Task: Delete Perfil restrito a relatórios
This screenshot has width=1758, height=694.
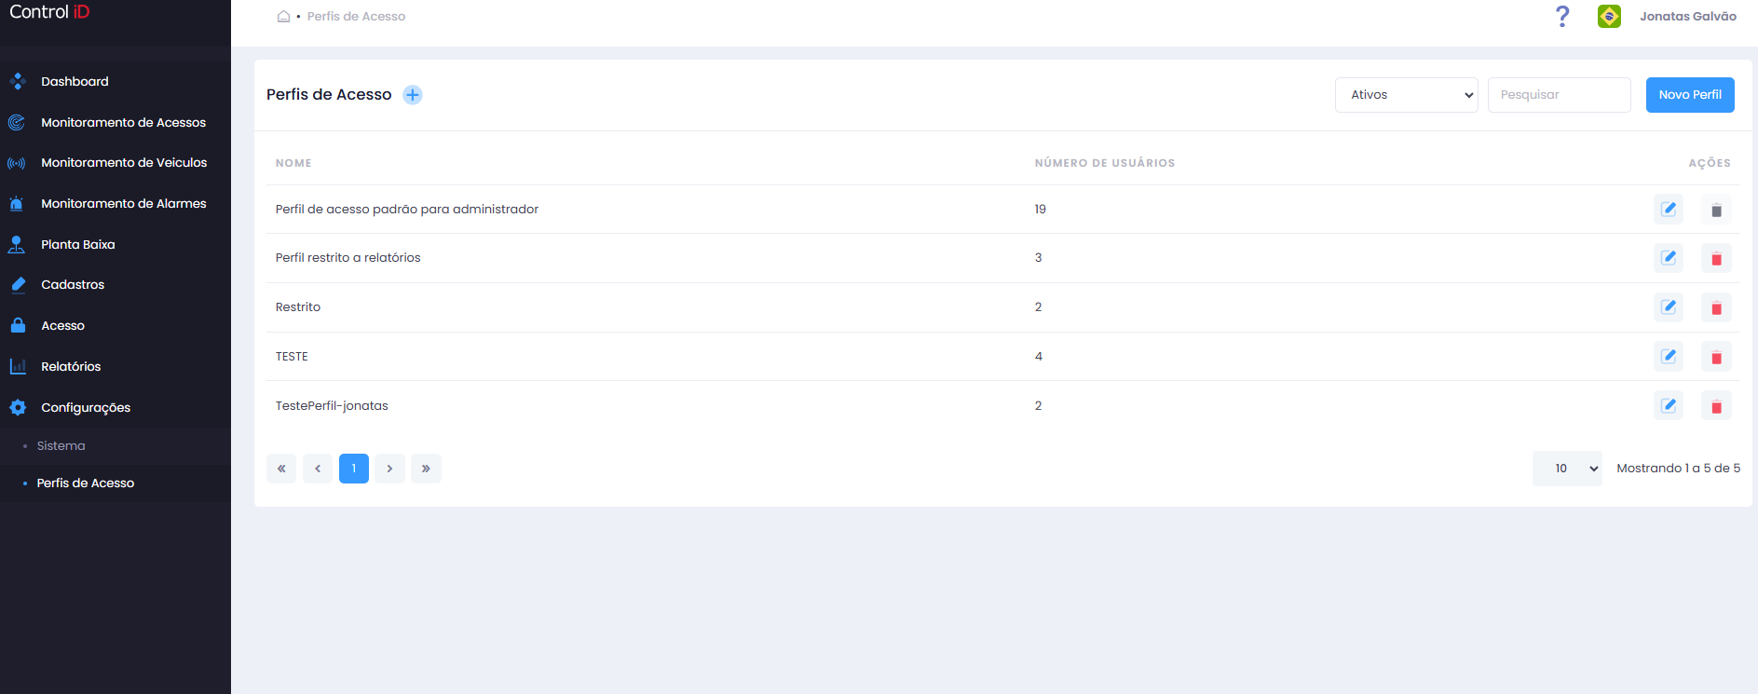Action: (x=1715, y=258)
